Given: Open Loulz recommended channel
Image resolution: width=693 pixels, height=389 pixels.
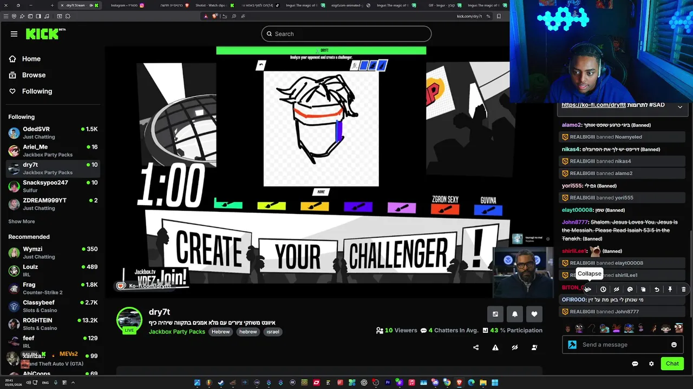Looking at the screenshot, I should pyautogui.click(x=53, y=271).
